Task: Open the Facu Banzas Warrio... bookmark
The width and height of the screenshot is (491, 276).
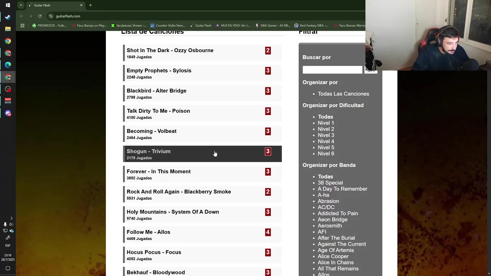Action: (349, 26)
